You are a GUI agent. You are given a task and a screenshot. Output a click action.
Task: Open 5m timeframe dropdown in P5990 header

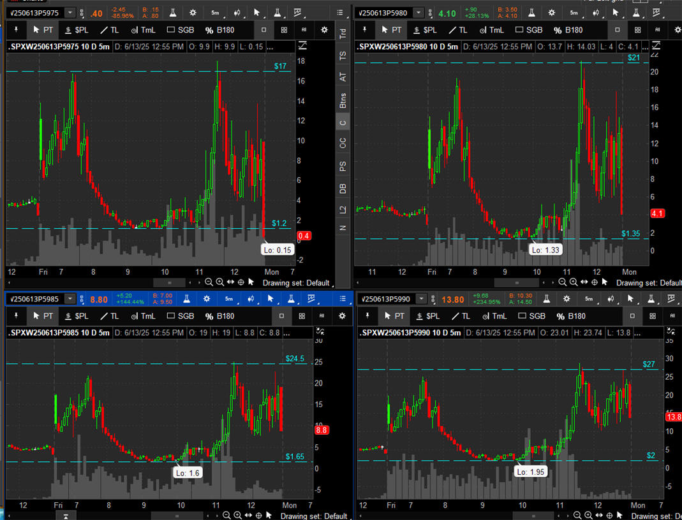589,299
